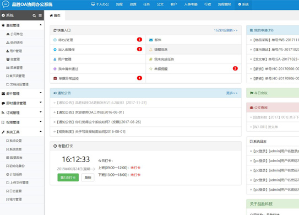Click the star icon for 单据提醒
This screenshot has width=299, height=215.
click(x=151, y=69)
